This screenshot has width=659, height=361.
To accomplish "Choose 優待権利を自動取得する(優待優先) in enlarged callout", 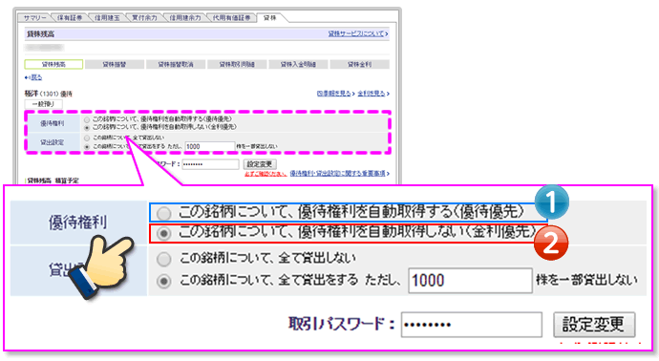I will [x=163, y=213].
